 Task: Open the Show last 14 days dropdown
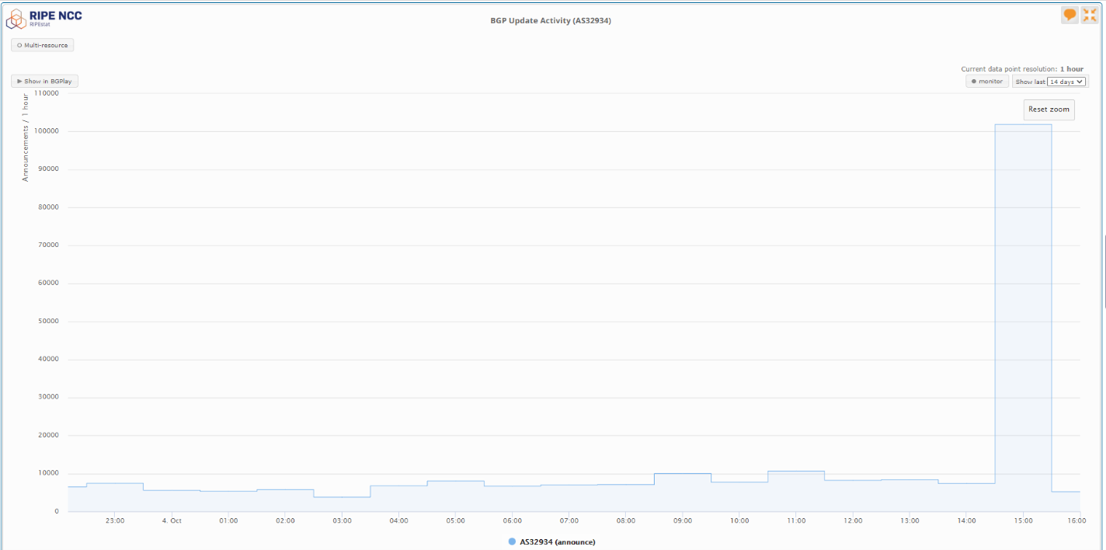coord(1066,82)
